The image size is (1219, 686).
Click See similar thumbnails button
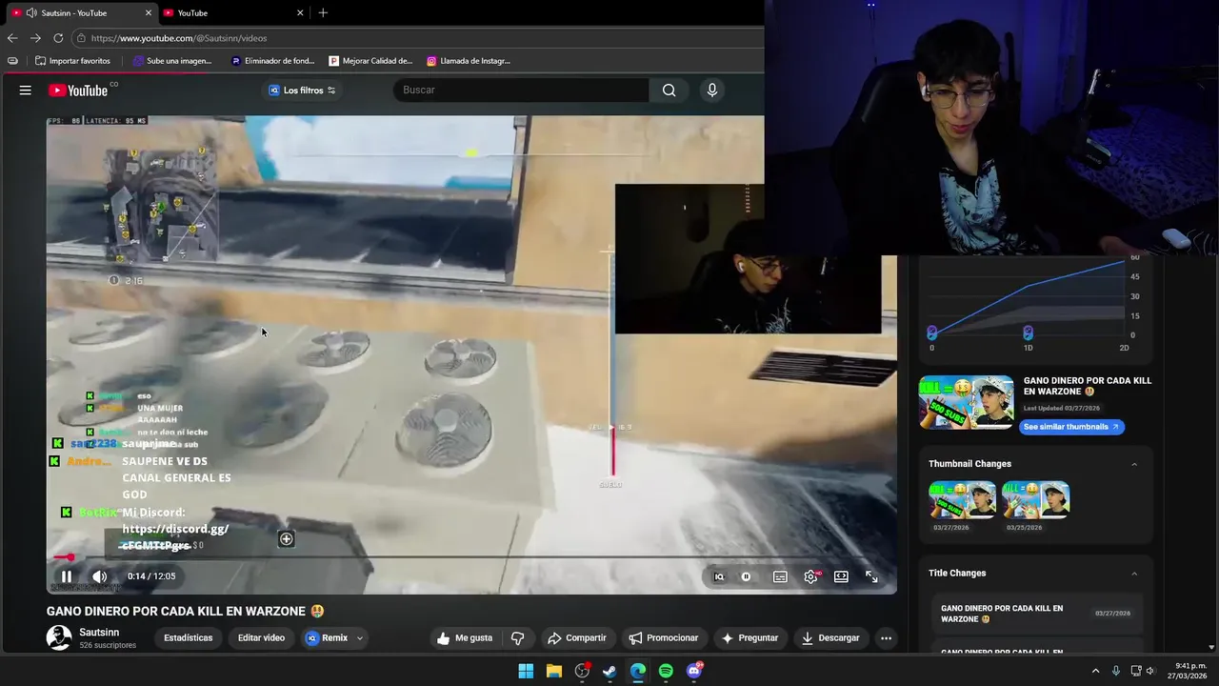click(1071, 427)
